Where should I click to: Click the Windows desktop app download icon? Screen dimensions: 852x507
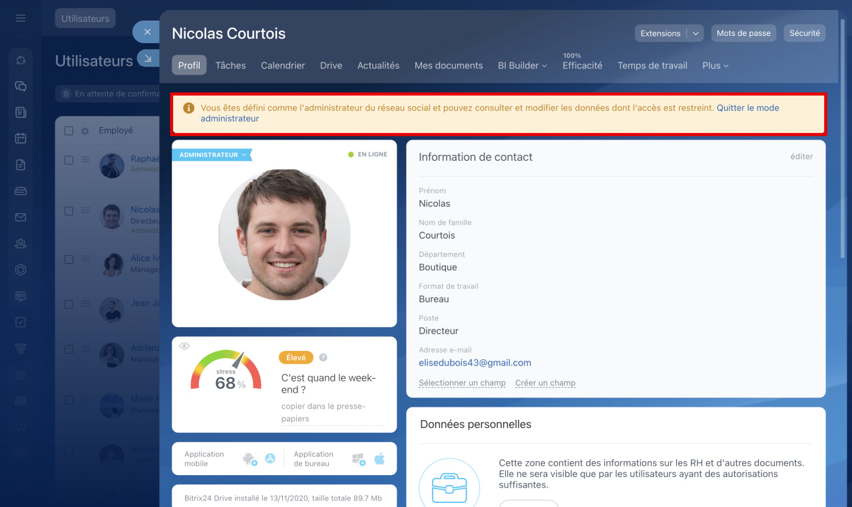pos(358,459)
